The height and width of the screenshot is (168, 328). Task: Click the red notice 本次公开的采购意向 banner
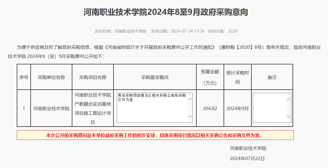pyautogui.click(x=155, y=135)
